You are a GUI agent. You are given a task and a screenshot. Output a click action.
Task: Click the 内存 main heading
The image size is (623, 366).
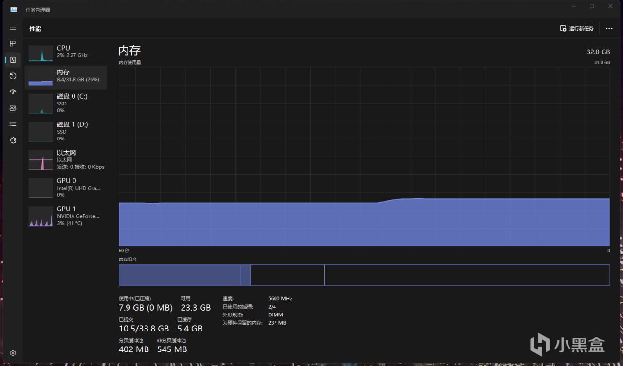tap(129, 51)
